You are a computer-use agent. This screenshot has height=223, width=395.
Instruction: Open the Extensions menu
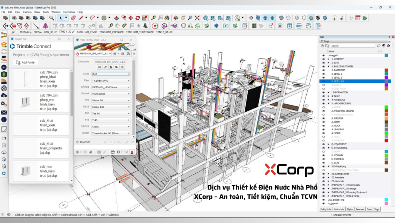[69, 12]
